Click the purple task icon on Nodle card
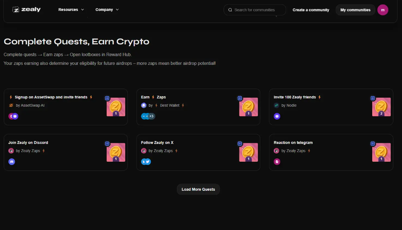The height and width of the screenshot is (230, 402). (x=277, y=116)
